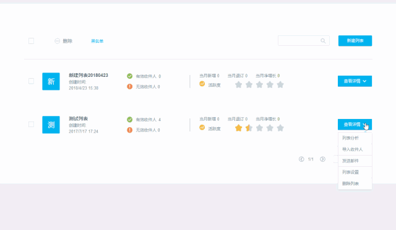The width and height of the screenshot is (396, 230).
Task: Open list named 测试列表
Action: [x=79, y=118]
